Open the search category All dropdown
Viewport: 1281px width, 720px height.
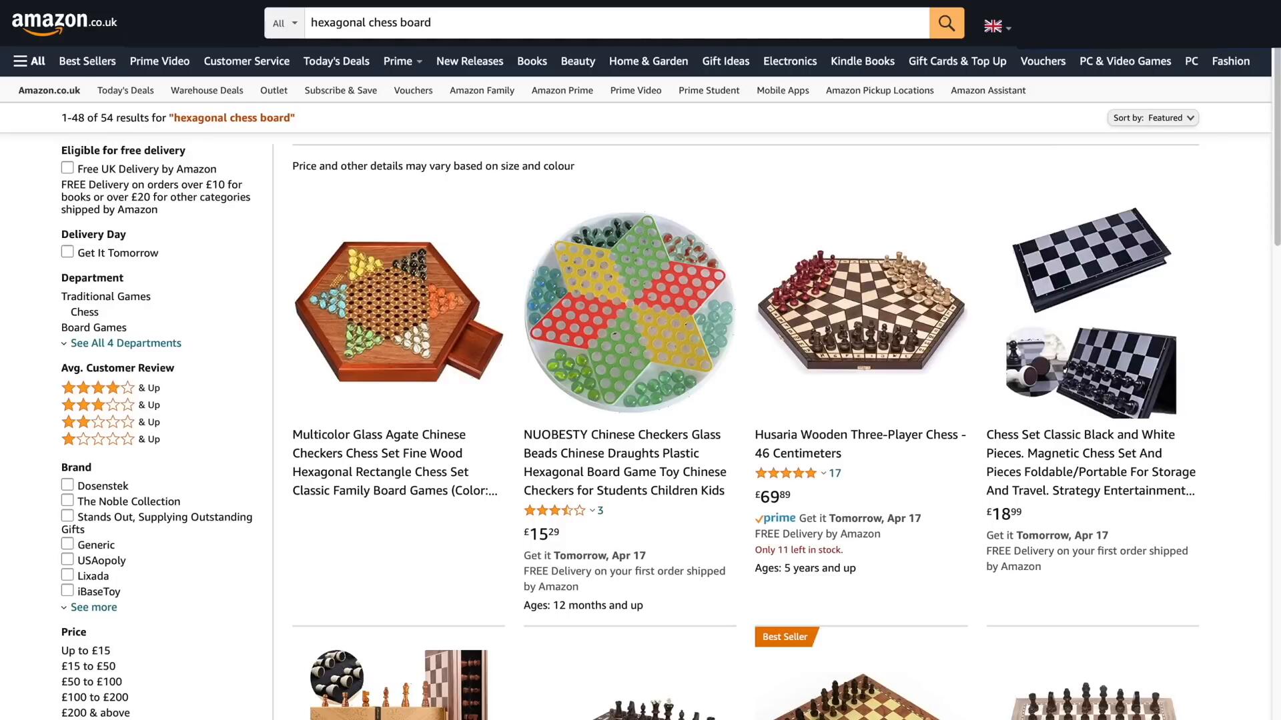[x=285, y=23]
